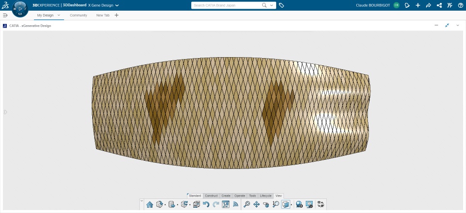466x213 pixels.
Task: Open notifications bell icon
Action: pos(407,5)
